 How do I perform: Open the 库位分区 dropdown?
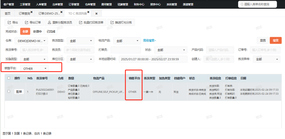tap(81, 59)
